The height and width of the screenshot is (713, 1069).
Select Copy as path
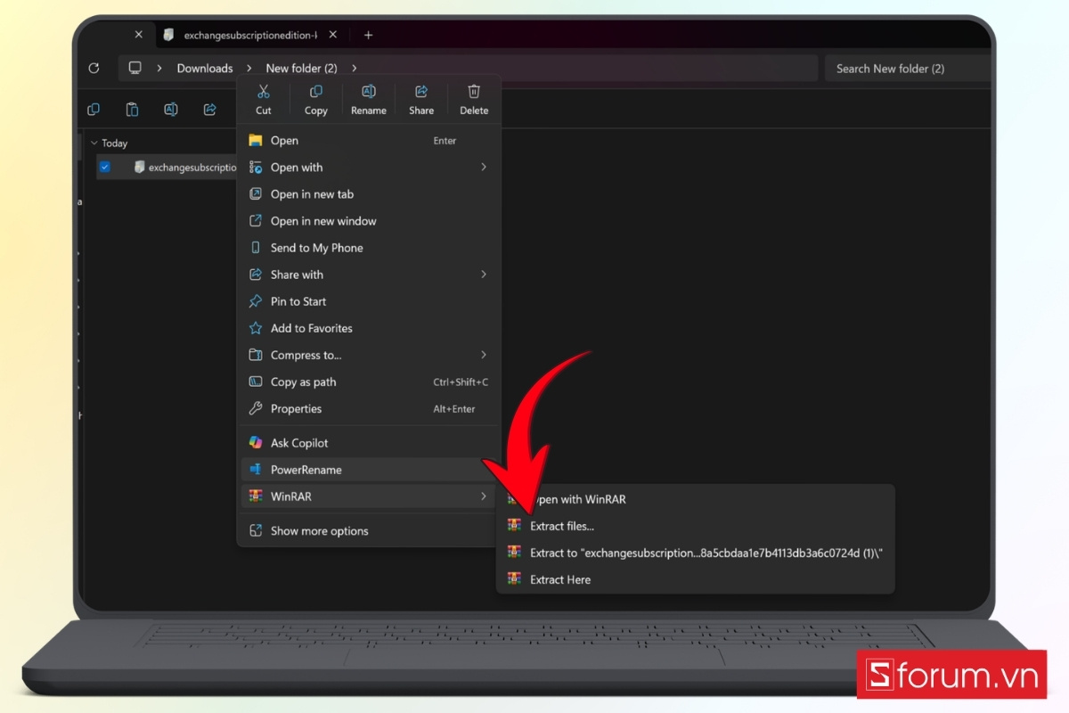369,381
